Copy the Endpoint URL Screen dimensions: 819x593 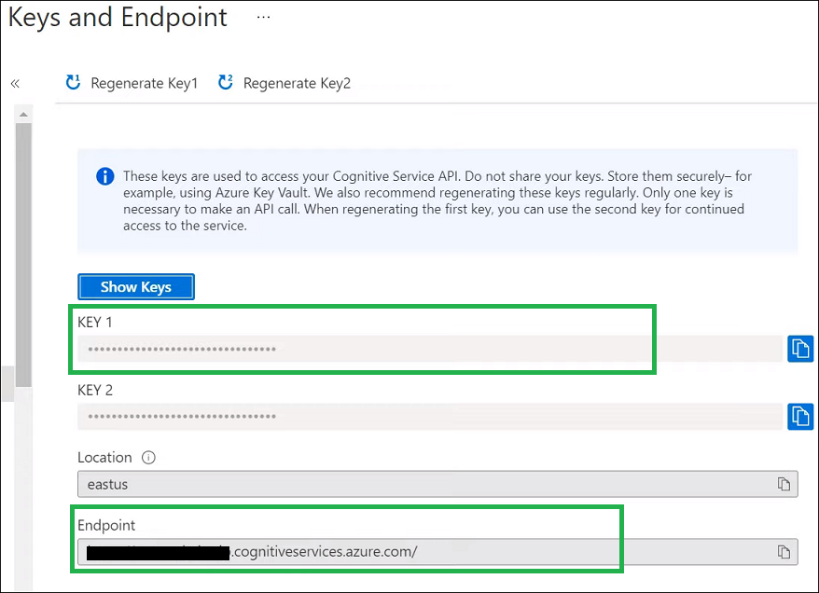(784, 552)
